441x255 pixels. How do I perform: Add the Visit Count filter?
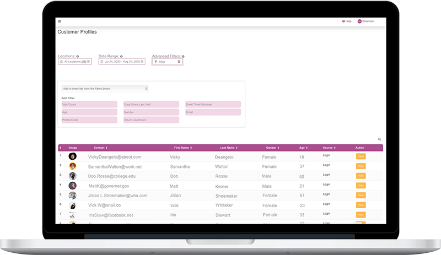[89, 104]
